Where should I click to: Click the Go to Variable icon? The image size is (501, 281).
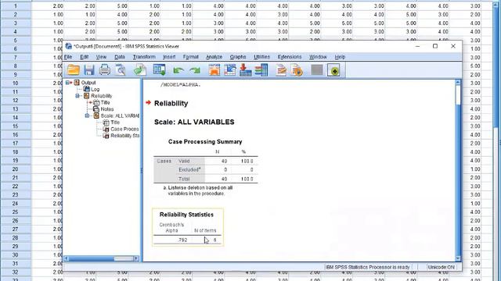point(245,69)
